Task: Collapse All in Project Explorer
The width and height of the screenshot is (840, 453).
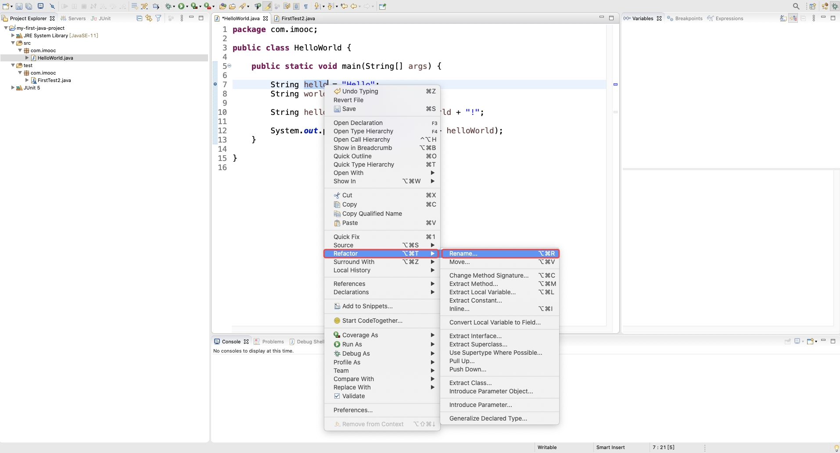Action: tap(140, 18)
